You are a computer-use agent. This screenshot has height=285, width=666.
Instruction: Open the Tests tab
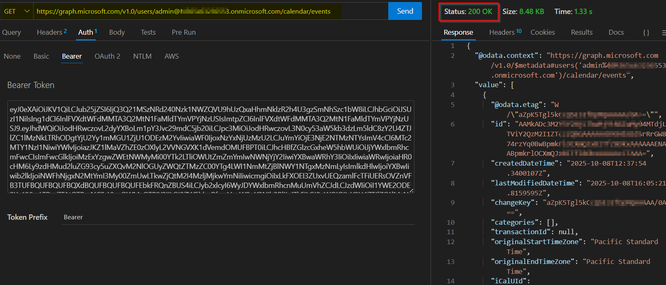(148, 32)
